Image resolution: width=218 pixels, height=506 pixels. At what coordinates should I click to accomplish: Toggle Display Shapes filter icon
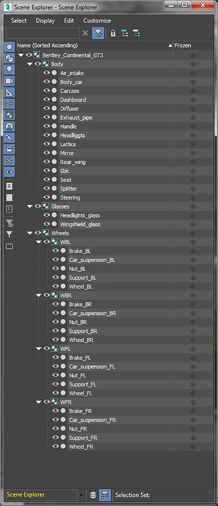[9, 59]
